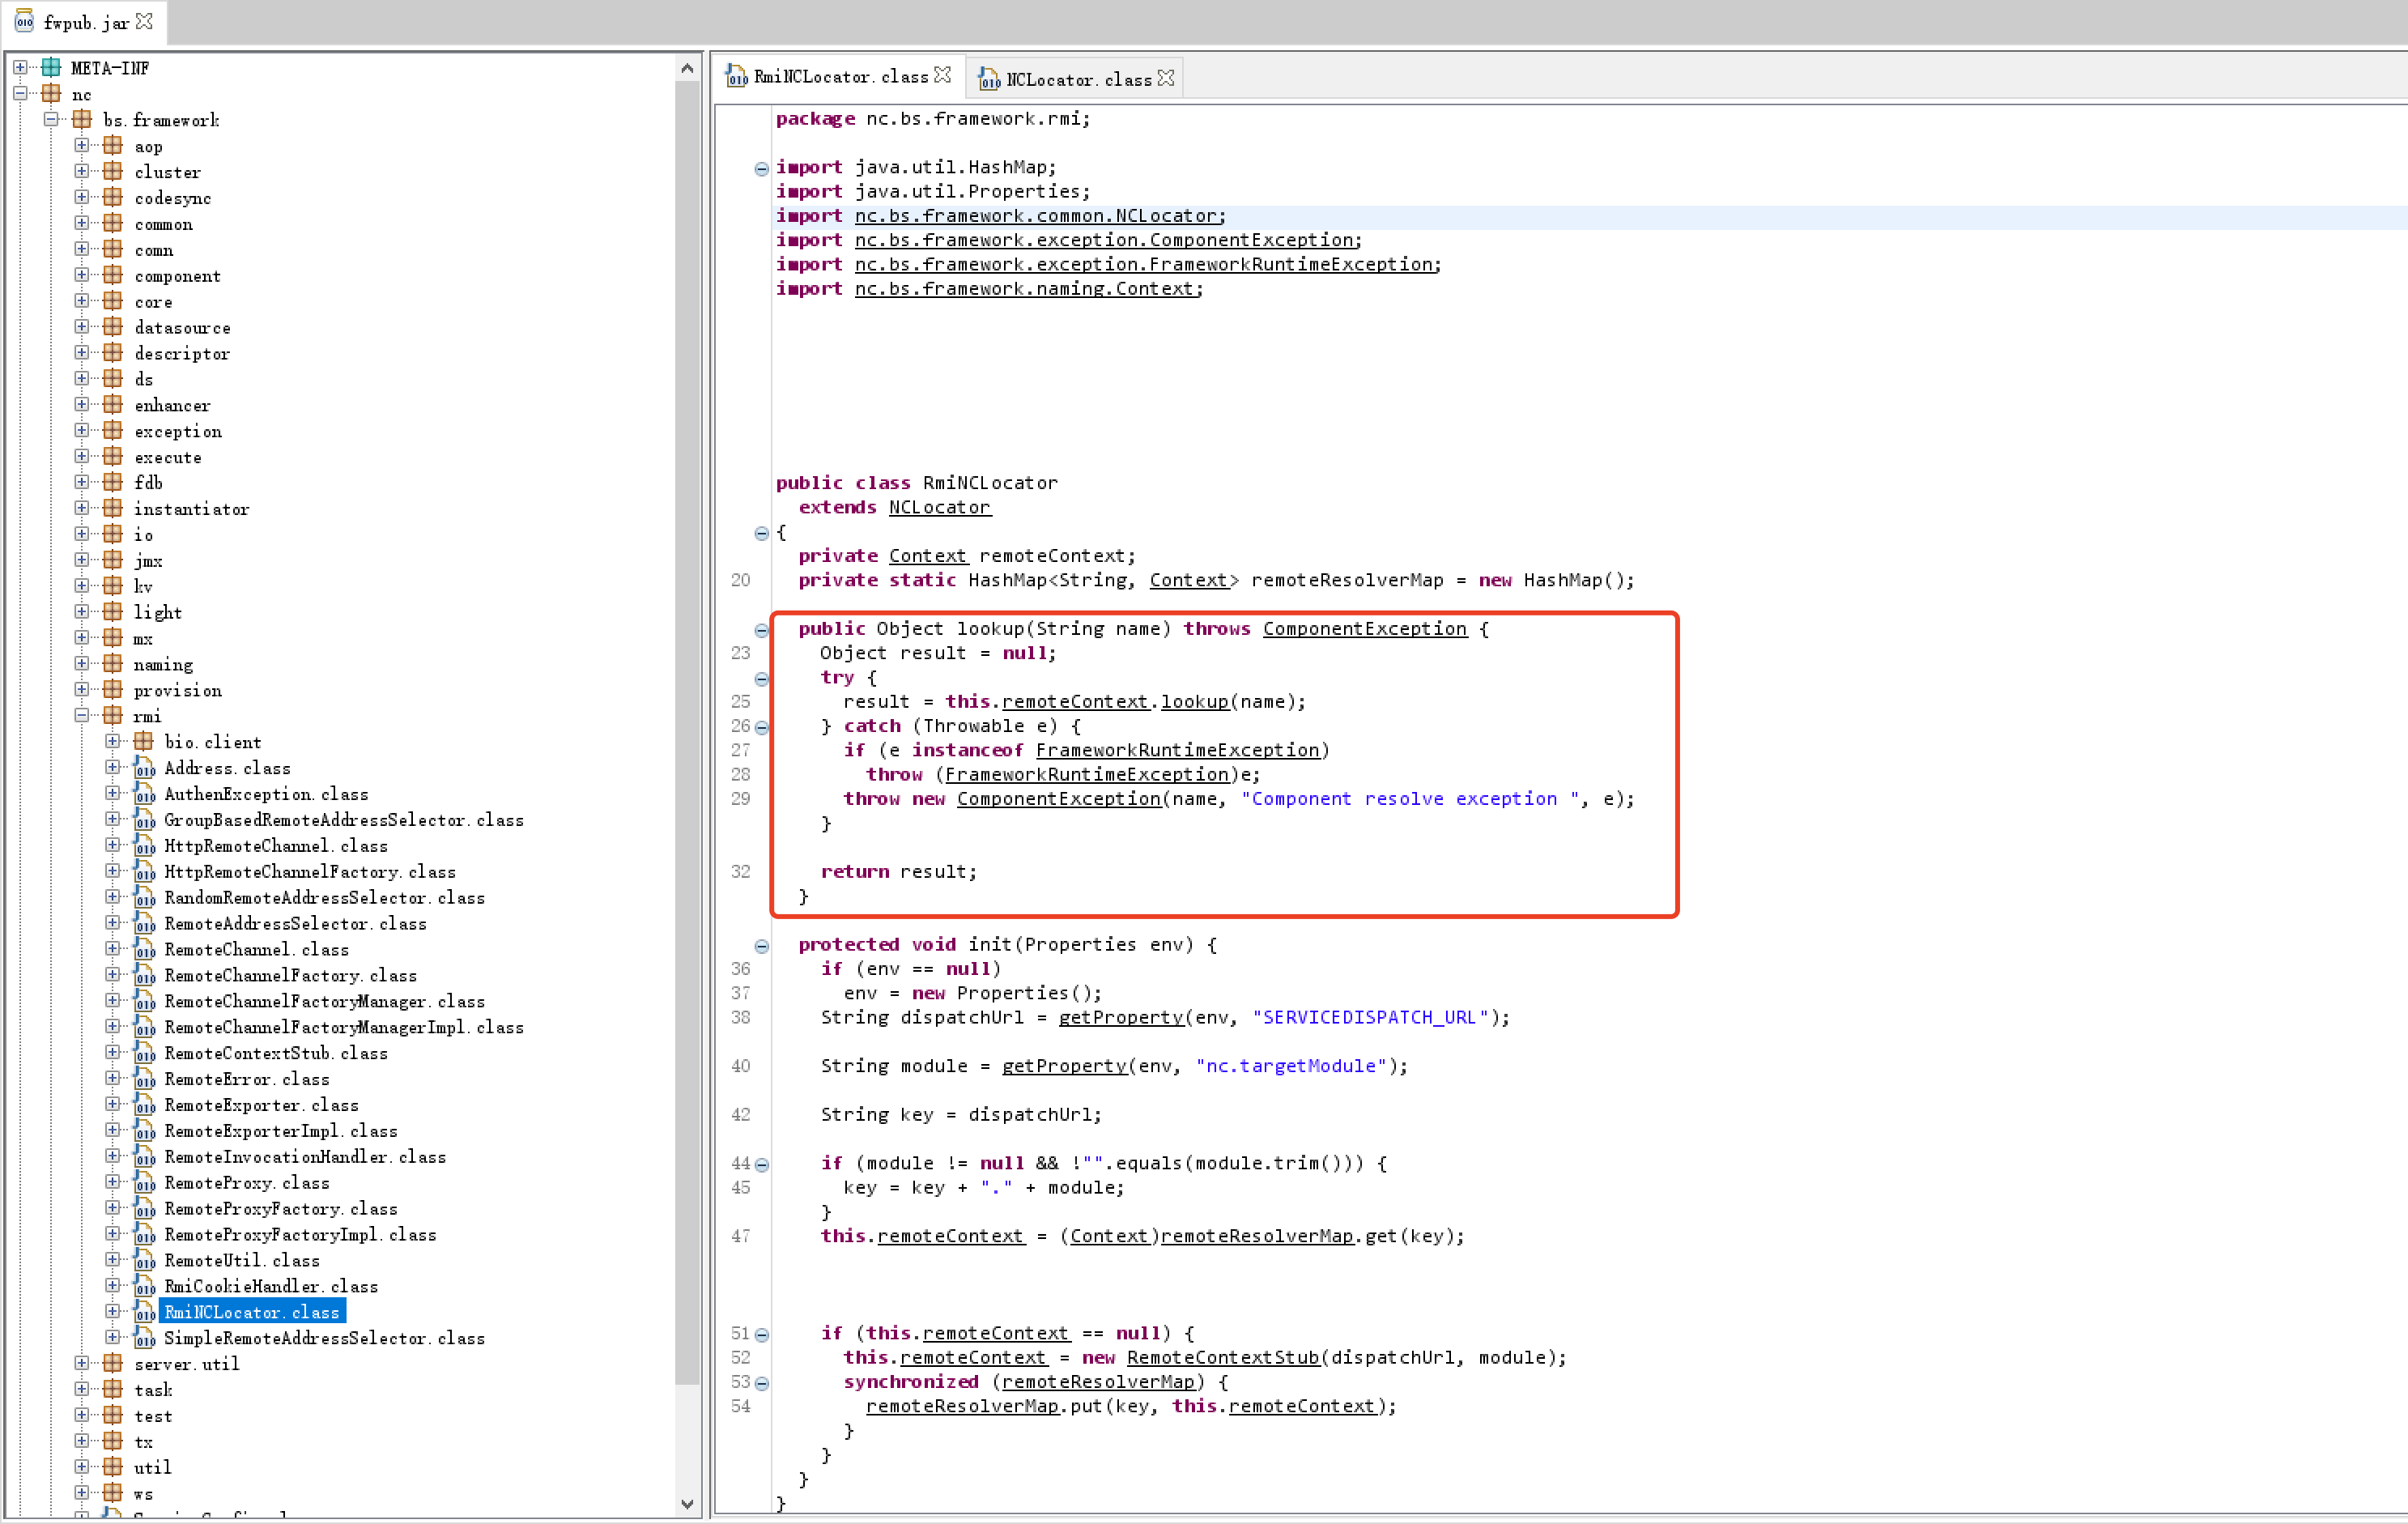Viewport: 2408px width, 1524px height.
Task: Collapse the rmi package node
Action: [82, 716]
